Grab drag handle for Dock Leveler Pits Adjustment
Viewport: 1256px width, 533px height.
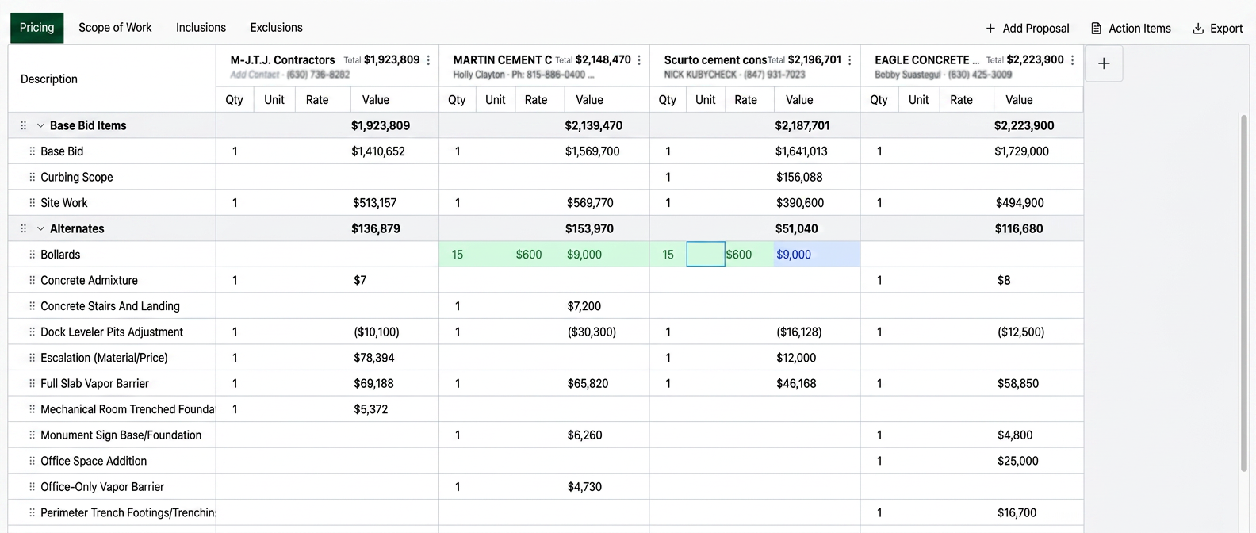tap(32, 332)
